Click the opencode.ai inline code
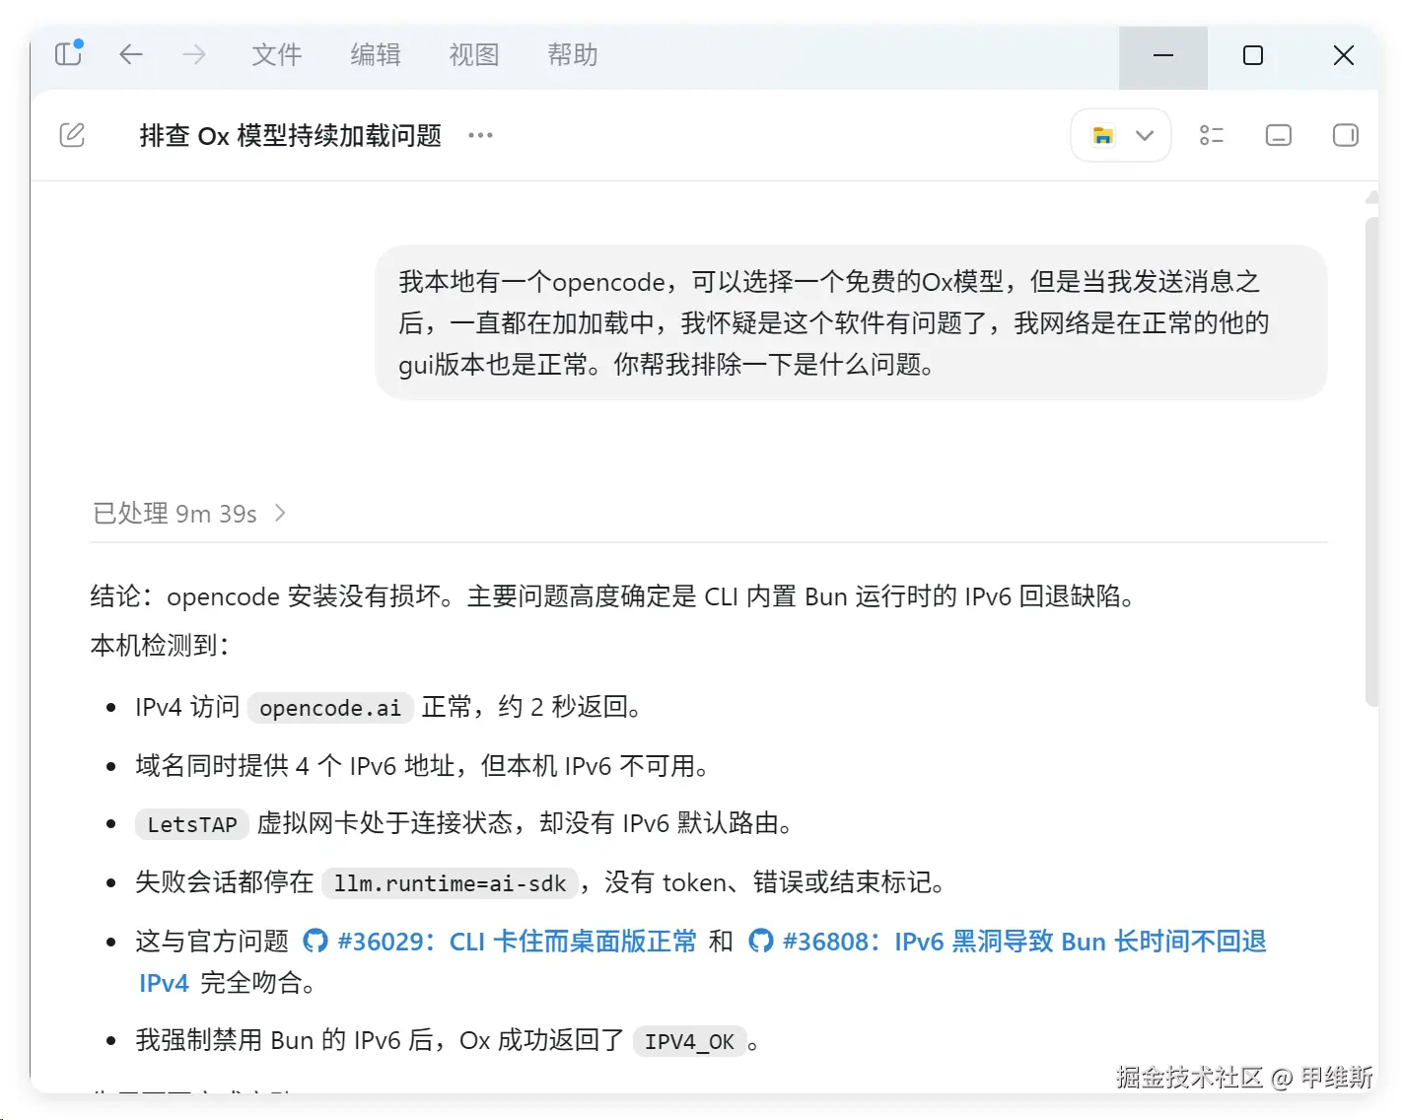This screenshot has width=1402, height=1120. point(330,708)
